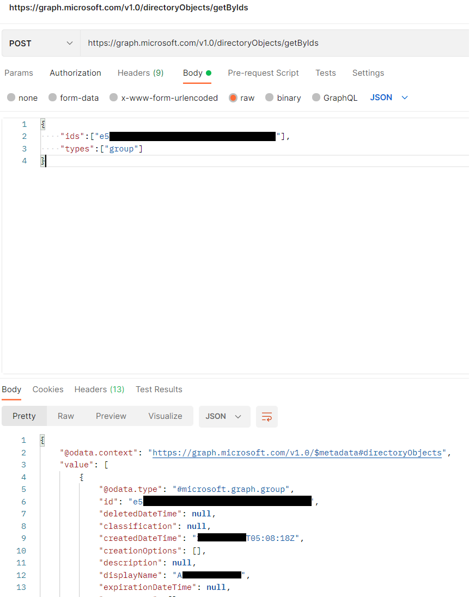
Task: Open the Visualize response view
Action: pos(165,416)
